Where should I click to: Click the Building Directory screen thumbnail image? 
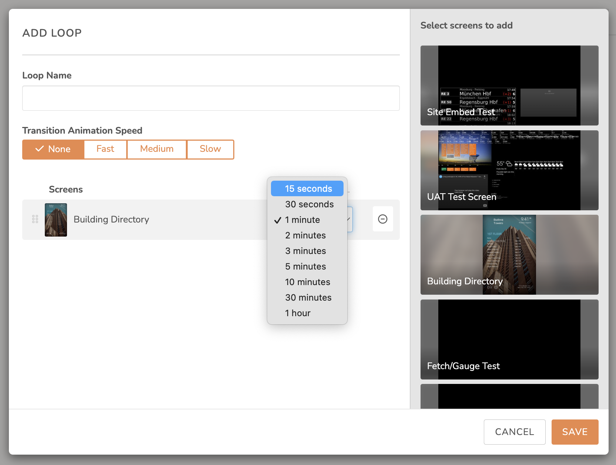coord(56,220)
